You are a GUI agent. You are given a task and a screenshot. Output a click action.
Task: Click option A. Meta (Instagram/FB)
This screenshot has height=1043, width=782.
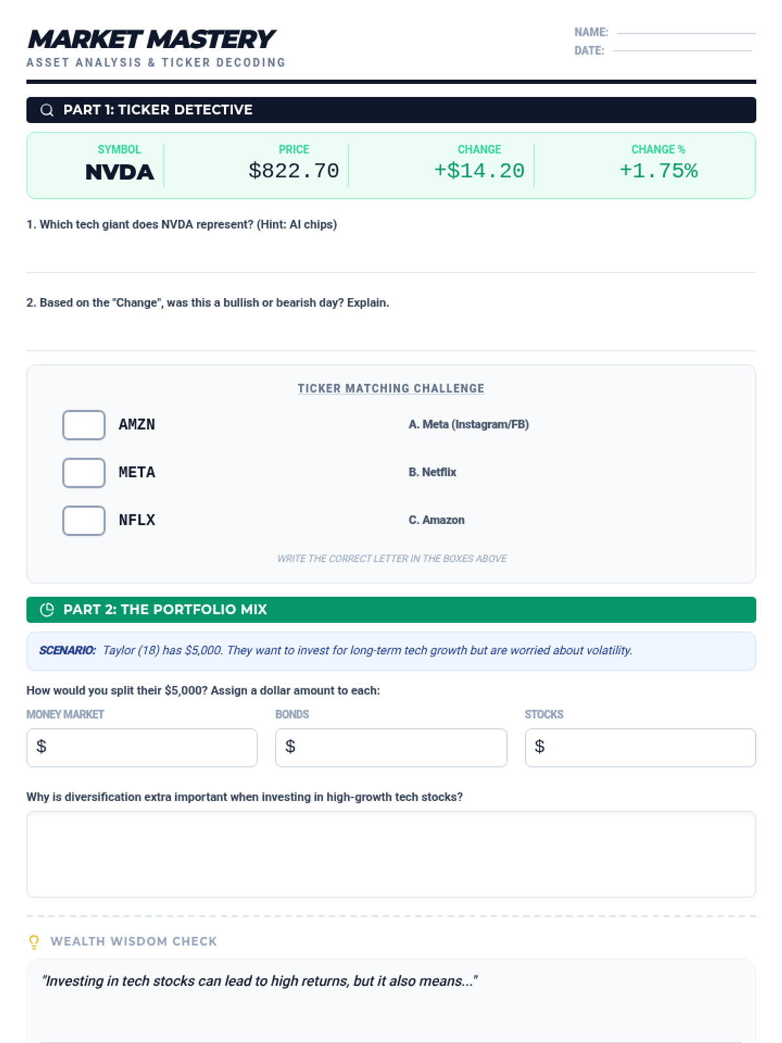[469, 424]
